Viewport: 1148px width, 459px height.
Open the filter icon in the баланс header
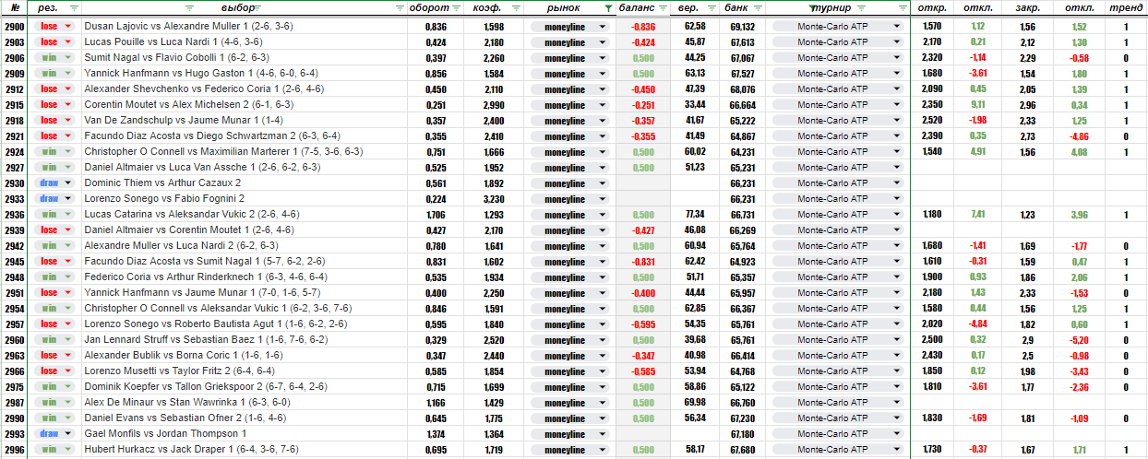tap(664, 7)
